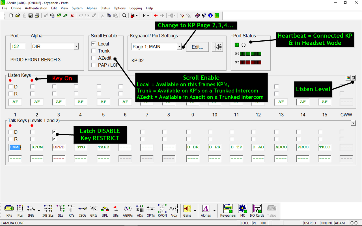Screen dimensions: 362x226
Task: Open the Vox icon
Action: click(174, 211)
